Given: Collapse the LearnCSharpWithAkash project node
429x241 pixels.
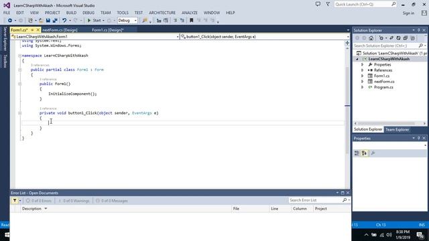Looking at the screenshot, I should 357,59.
